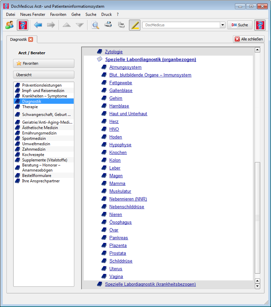
Task: Click the star icon on Favoriten button
Action: click(19, 63)
